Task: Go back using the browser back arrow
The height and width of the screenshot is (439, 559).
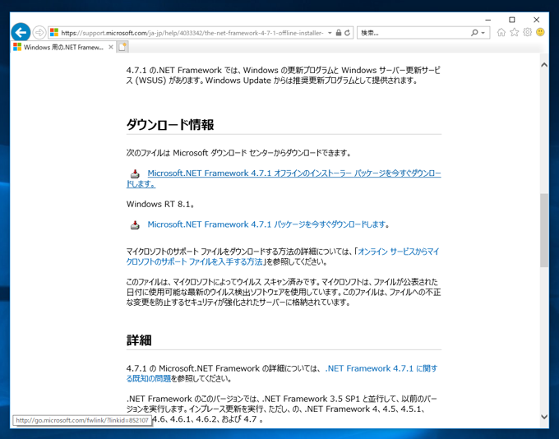Action: coord(21,33)
